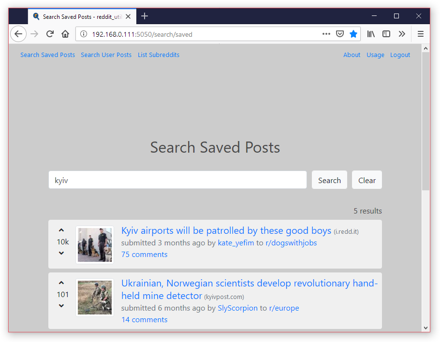Downvote the Kyiv airports post
The width and height of the screenshot is (440, 342).
coord(61,253)
